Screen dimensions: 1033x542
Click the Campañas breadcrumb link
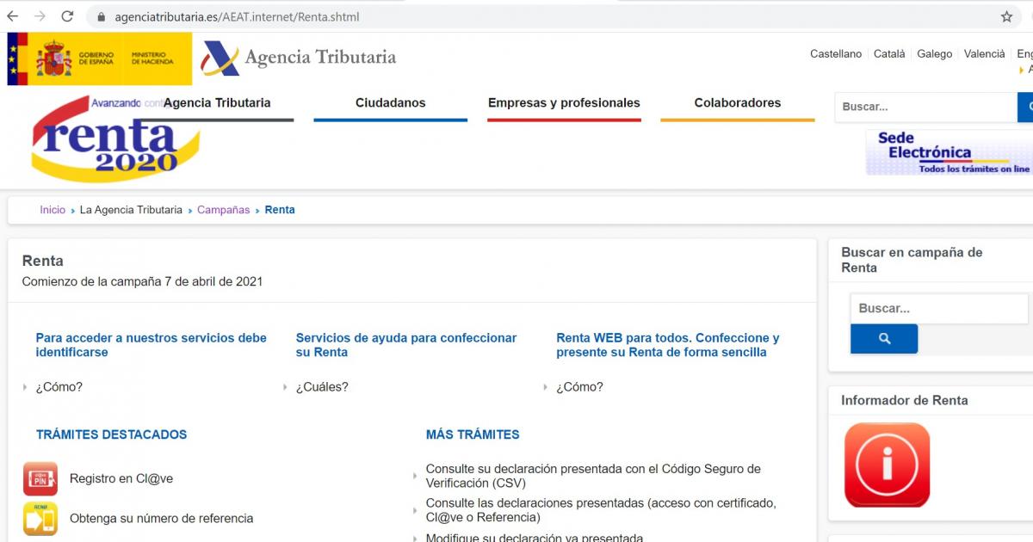224,210
